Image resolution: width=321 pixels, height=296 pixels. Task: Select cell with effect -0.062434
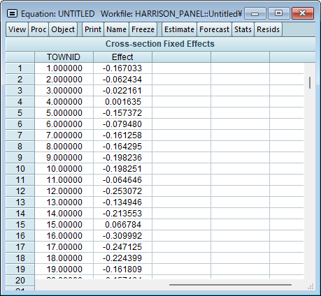pos(122,80)
